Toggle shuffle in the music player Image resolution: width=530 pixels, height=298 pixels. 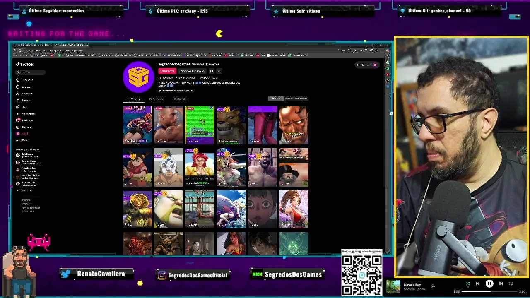click(468, 284)
